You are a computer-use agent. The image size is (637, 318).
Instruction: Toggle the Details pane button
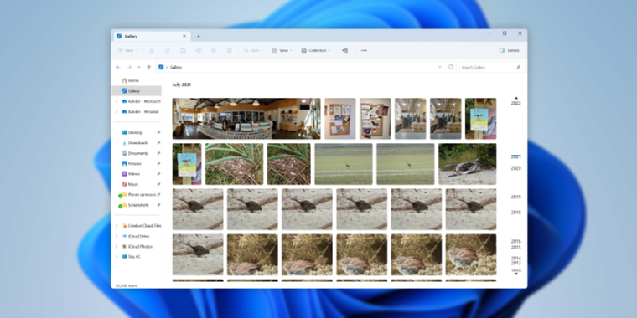[510, 50]
